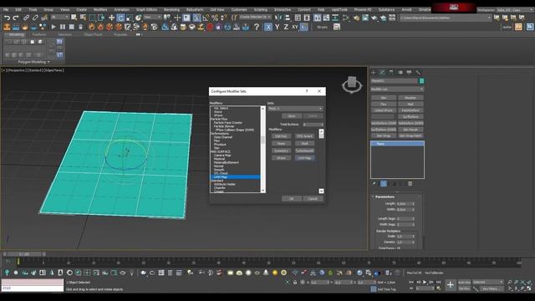Click the Shell modifier button in dialog
Screen dimensions: 535x301
(x=304, y=143)
